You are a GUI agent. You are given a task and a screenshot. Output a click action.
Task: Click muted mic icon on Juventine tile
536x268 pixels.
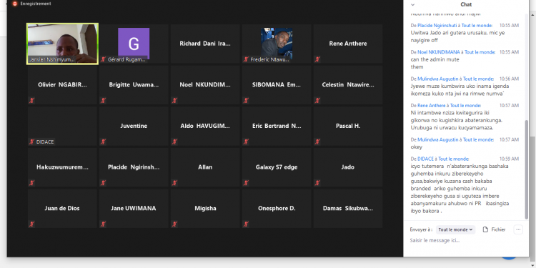pos(103,142)
